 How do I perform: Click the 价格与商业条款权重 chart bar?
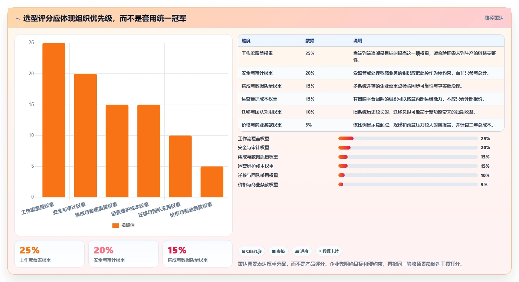pos(212,182)
